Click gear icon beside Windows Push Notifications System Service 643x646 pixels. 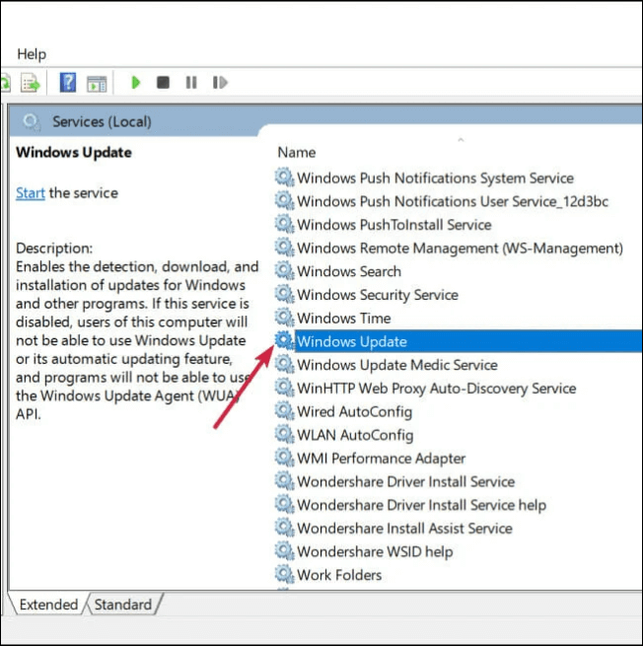tap(285, 178)
